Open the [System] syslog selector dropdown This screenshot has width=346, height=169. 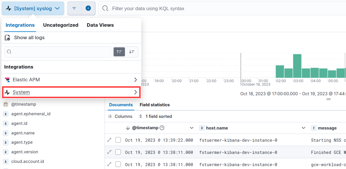pos(33,8)
